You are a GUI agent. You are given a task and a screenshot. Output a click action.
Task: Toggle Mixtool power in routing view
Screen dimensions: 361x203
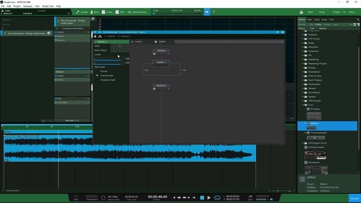pos(154,54)
